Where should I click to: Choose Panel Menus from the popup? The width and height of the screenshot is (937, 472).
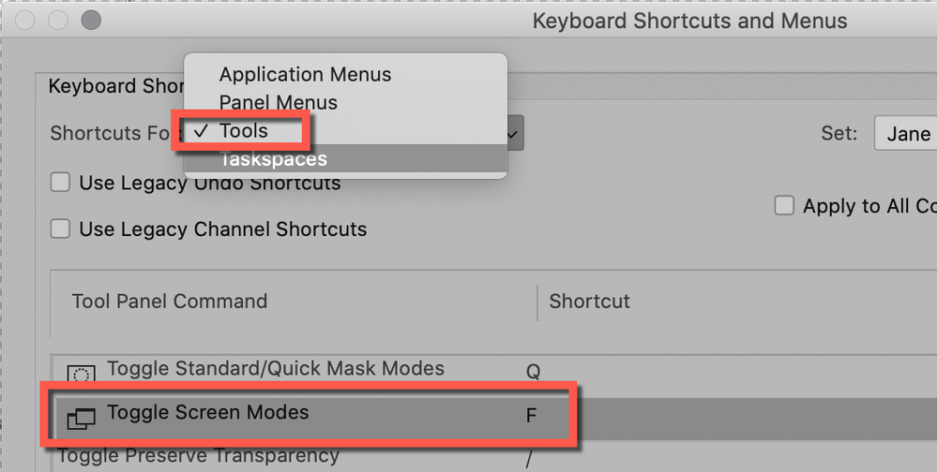click(278, 102)
